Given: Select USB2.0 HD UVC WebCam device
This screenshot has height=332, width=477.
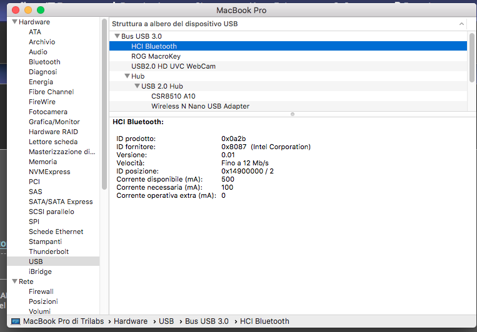Looking at the screenshot, I should click(x=288, y=66).
